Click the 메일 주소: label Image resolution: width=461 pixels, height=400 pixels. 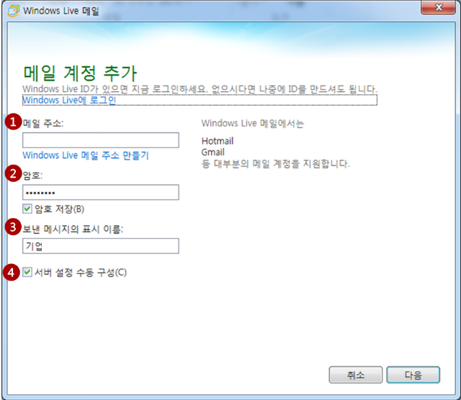[x=43, y=123]
